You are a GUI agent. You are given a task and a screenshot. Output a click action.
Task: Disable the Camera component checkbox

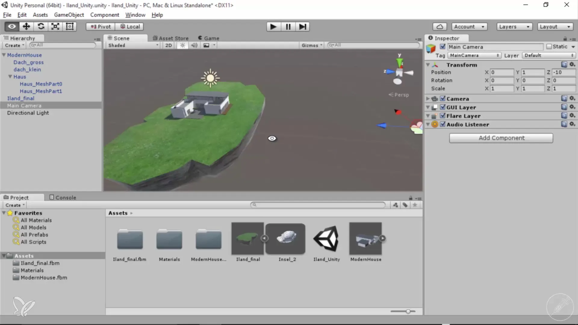tap(443, 98)
